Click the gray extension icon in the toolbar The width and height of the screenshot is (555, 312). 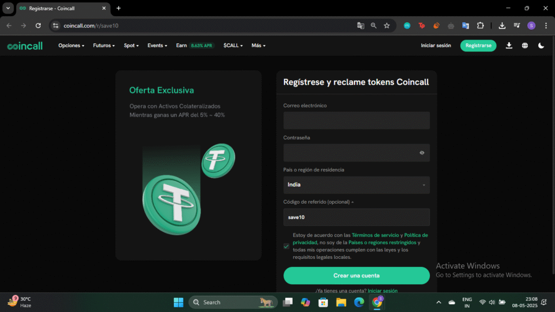click(x=450, y=25)
